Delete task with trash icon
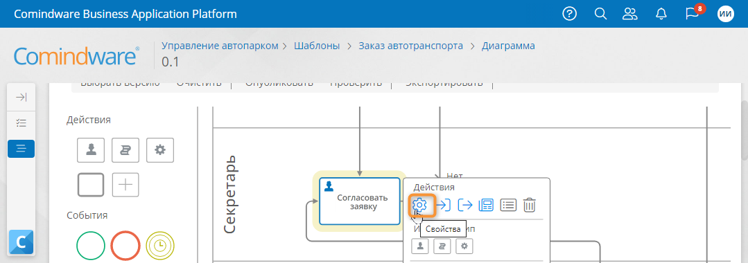This screenshot has width=748, height=263. click(x=530, y=206)
